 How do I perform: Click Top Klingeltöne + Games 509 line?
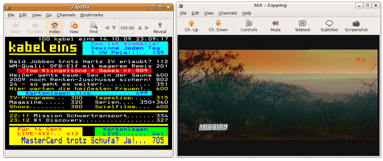pos(85,71)
